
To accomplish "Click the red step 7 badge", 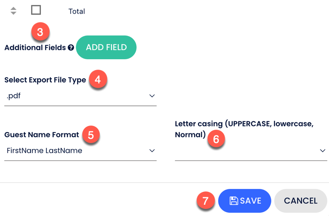I will [x=205, y=201].
